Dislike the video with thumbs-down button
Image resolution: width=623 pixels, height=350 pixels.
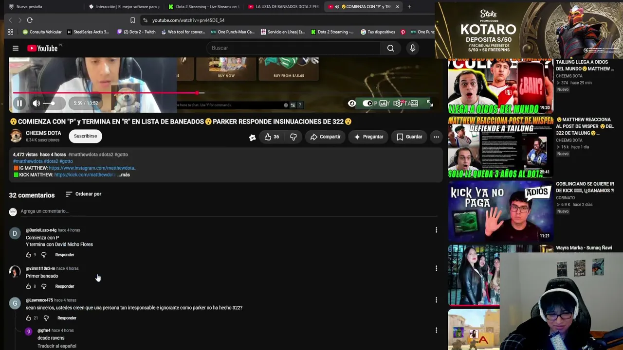pos(293,137)
